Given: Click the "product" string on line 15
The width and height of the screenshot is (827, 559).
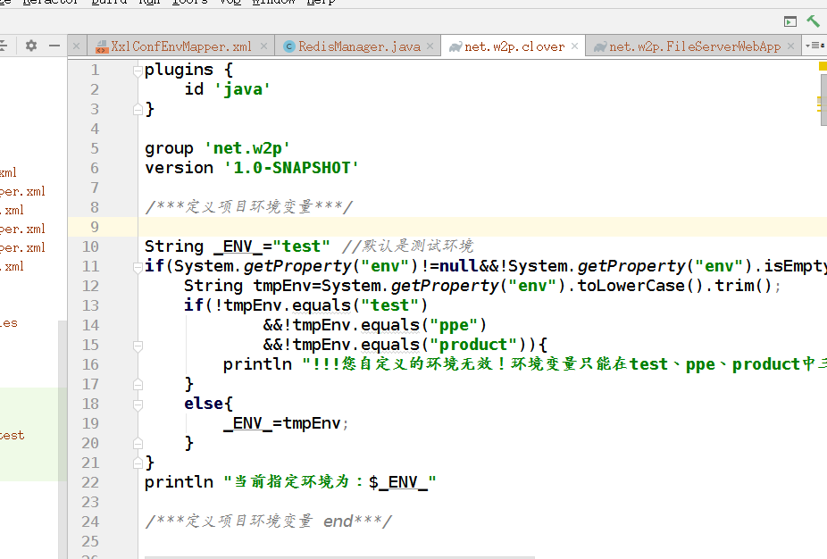Looking at the screenshot, I should pos(473,345).
